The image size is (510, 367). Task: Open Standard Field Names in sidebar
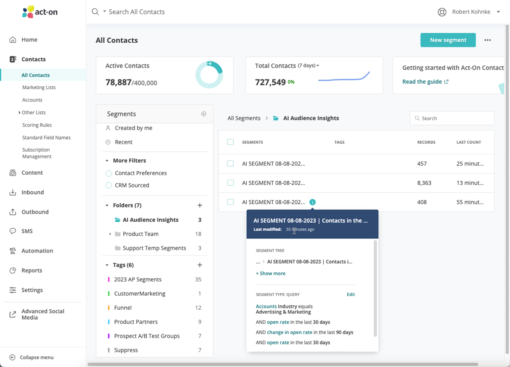point(46,138)
